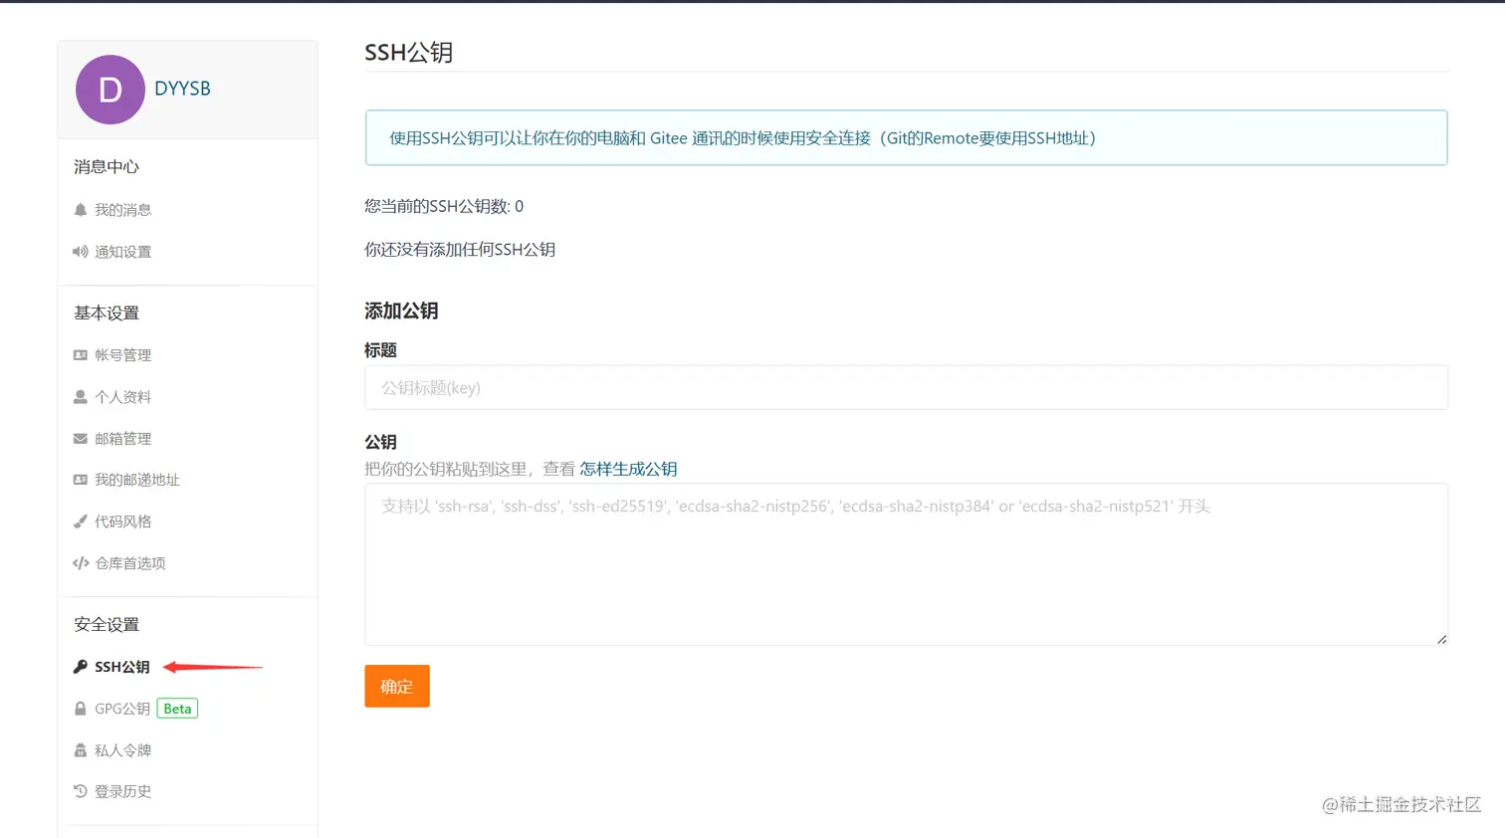Open 我的邮递地址 item
The width and height of the screenshot is (1505, 838).
[136, 480]
